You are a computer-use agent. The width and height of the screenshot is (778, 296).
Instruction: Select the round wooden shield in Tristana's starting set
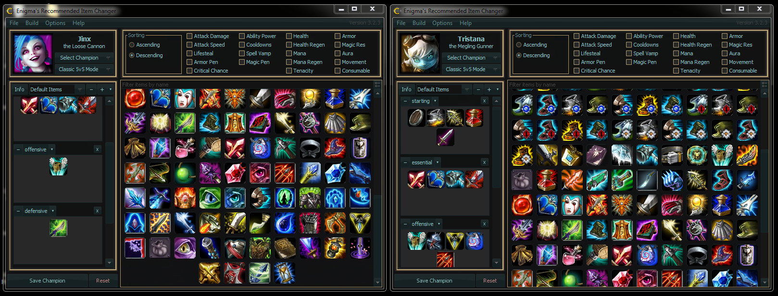(x=416, y=118)
